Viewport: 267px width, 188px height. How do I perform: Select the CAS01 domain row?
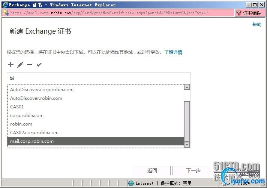coord(96,107)
